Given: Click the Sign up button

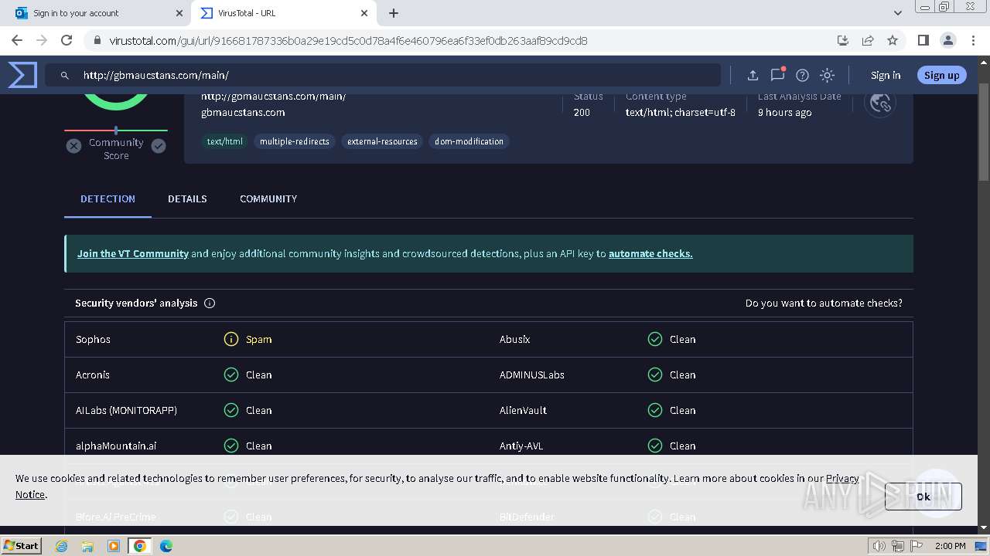Looking at the screenshot, I should (941, 75).
